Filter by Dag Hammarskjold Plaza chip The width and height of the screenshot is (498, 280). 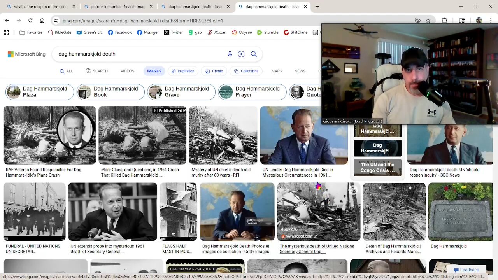39,92
